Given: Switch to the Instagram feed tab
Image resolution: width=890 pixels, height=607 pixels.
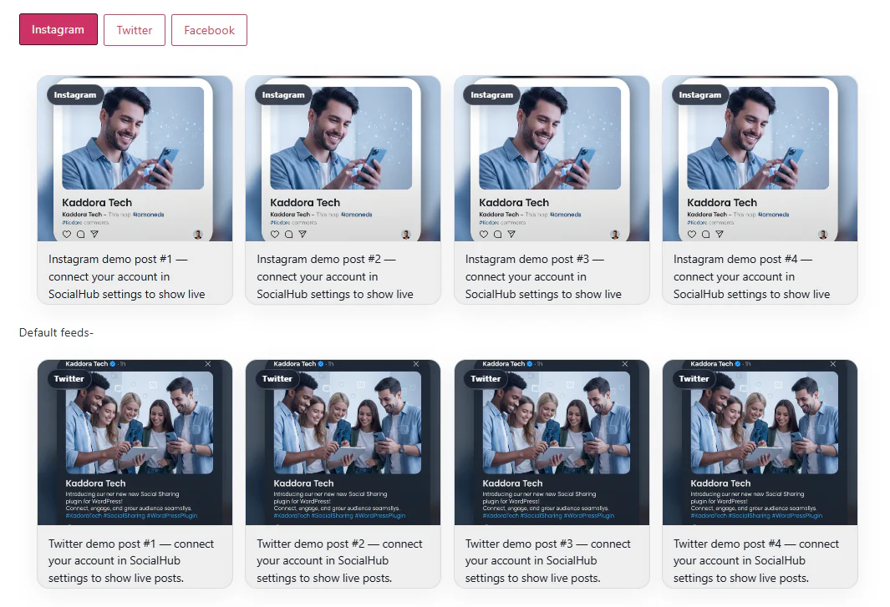Looking at the screenshot, I should coord(58,30).
